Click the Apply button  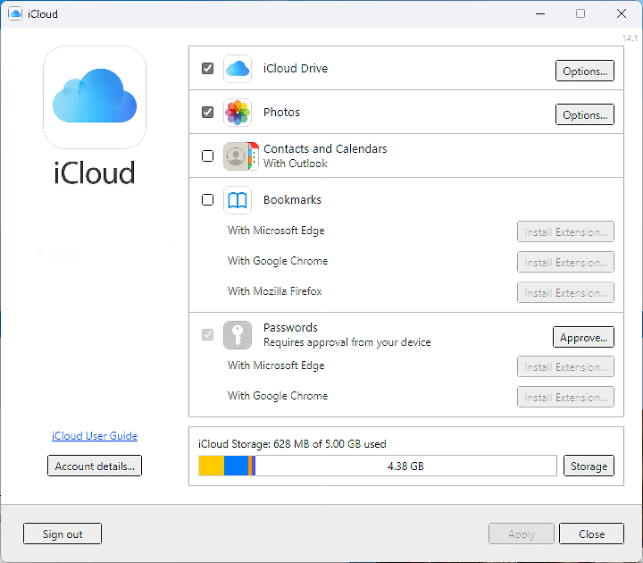point(522,534)
